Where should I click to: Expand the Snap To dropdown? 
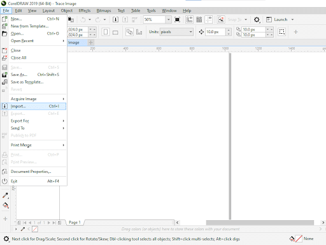point(246,20)
